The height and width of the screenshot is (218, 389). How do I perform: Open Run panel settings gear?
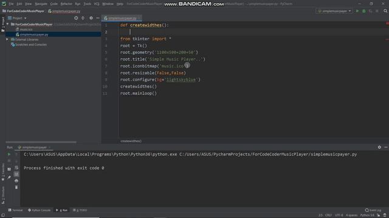tap(379, 147)
